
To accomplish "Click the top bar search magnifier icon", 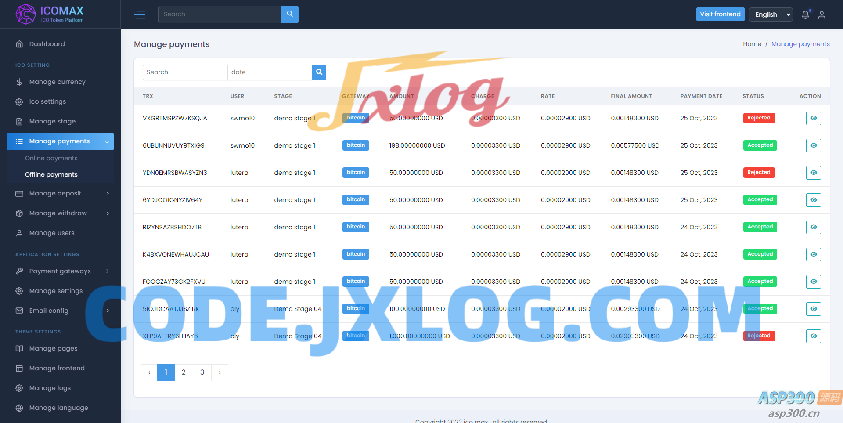I will coord(290,14).
